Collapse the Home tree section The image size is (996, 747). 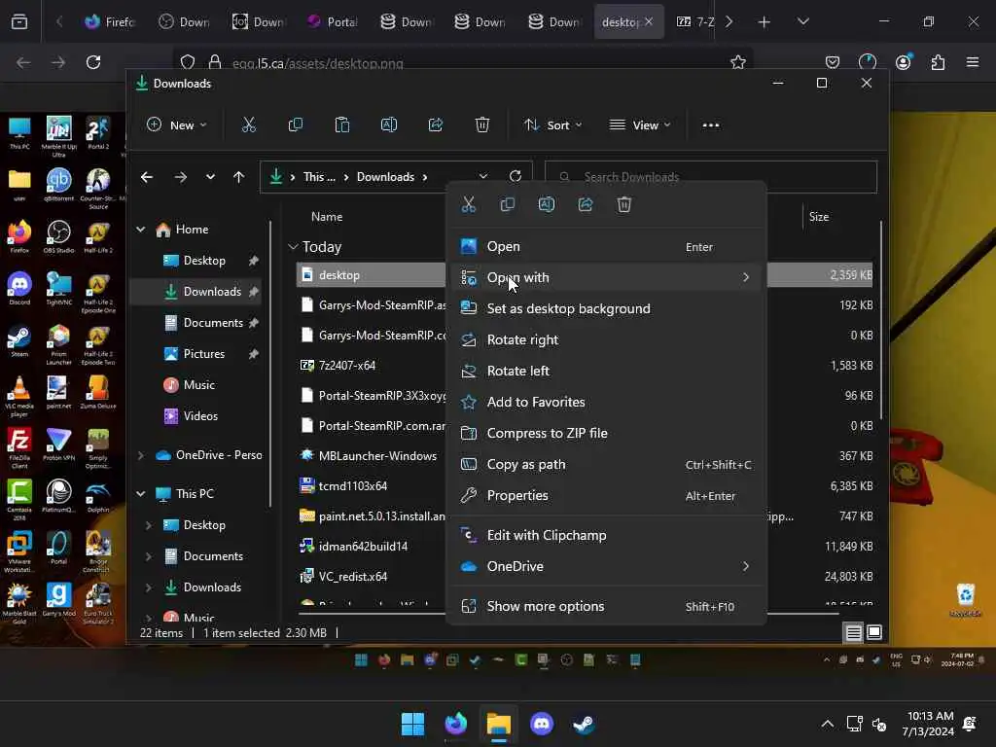tap(141, 230)
